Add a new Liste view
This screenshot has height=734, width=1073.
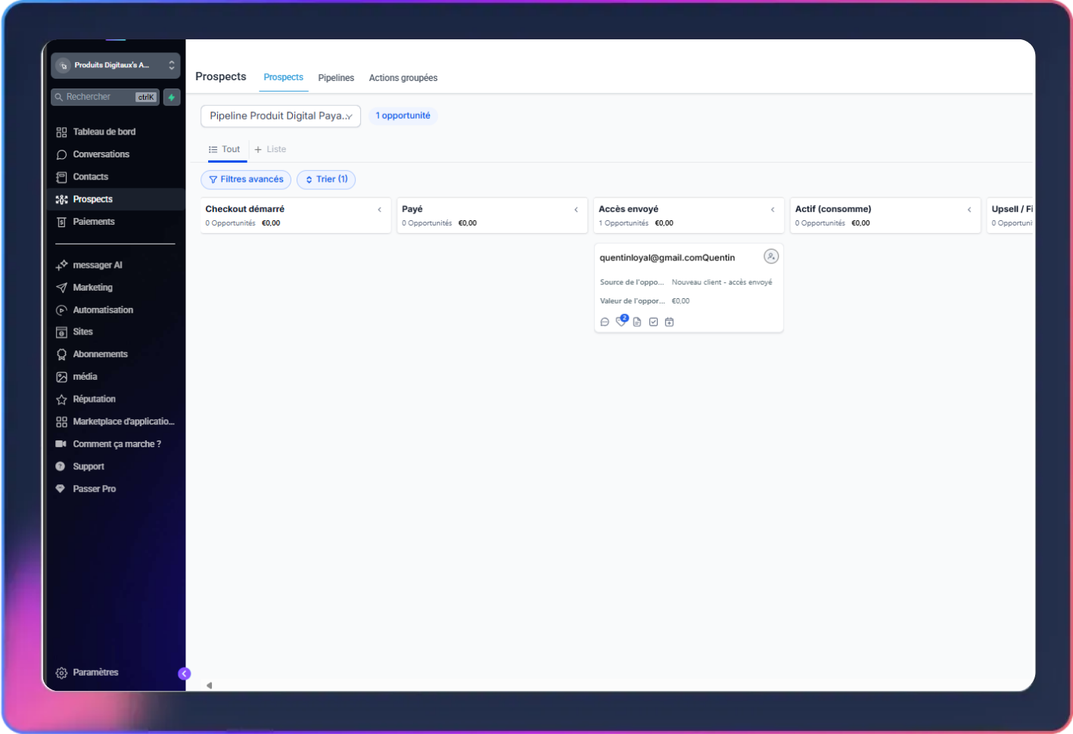[x=270, y=150]
